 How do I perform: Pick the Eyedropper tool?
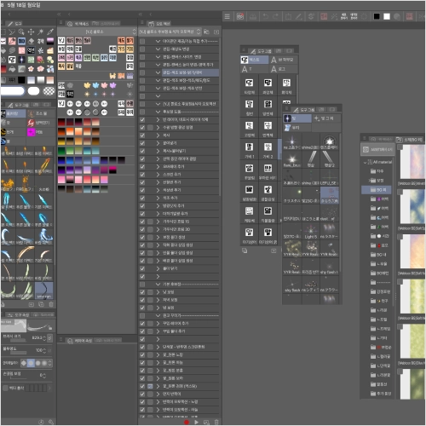pos(50,32)
